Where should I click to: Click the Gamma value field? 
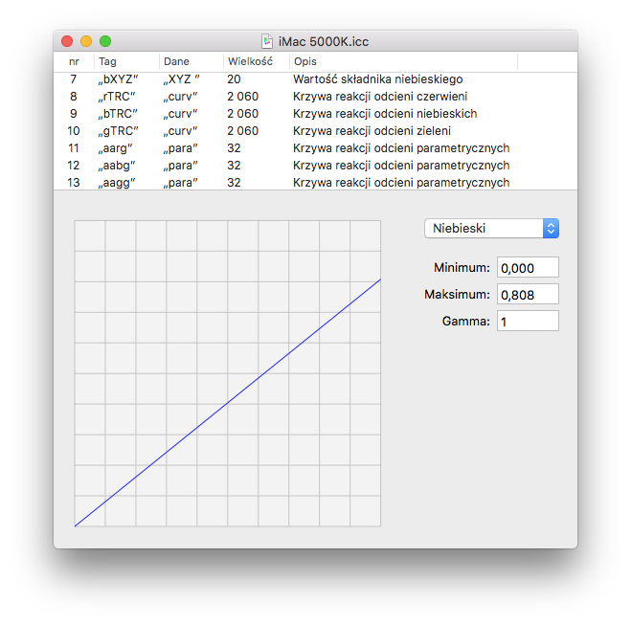pyautogui.click(x=528, y=322)
